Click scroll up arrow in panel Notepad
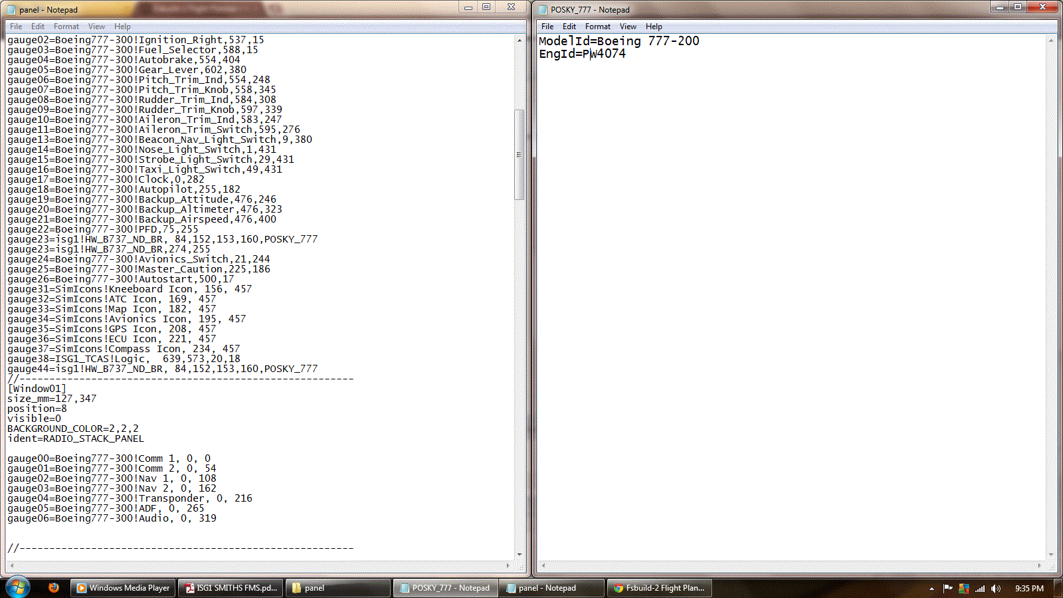Image resolution: width=1063 pixels, height=598 pixels. [520, 41]
